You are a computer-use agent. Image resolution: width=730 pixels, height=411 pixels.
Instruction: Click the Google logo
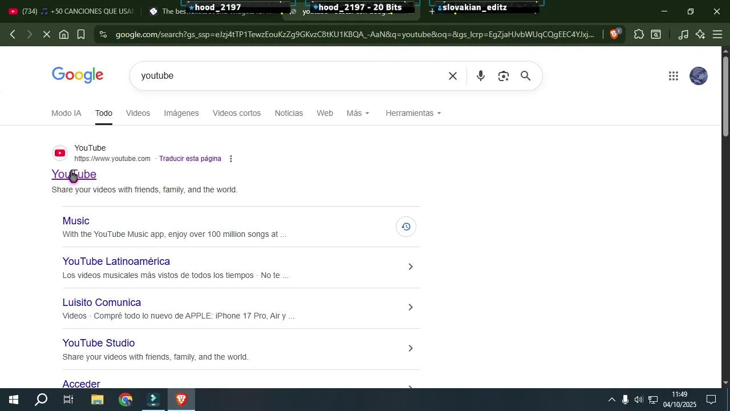pos(78,75)
